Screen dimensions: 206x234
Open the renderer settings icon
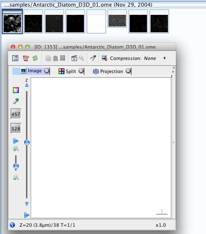click(15, 58)
